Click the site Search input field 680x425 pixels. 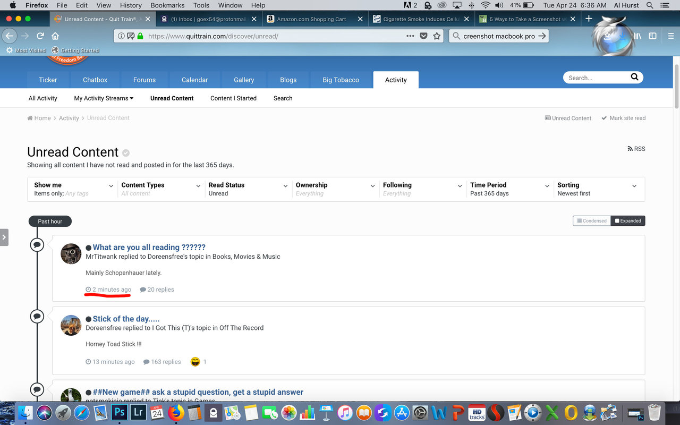[595, 78]
